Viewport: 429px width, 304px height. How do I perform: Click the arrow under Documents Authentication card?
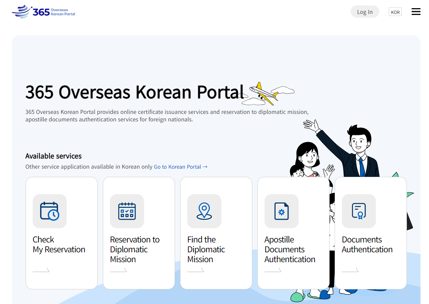(x=350, y=270)
